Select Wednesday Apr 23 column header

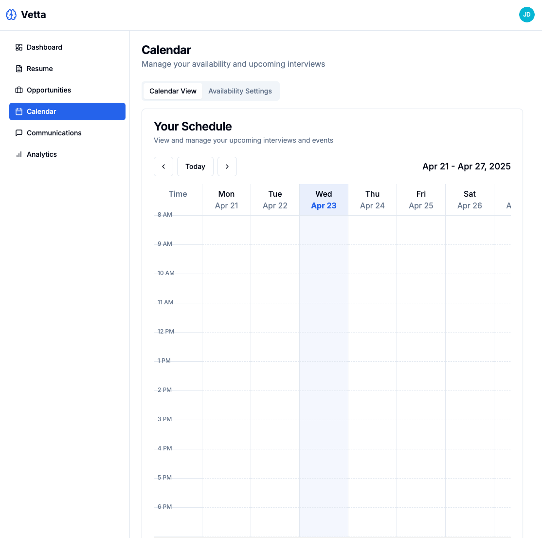[x=324, y=200]
